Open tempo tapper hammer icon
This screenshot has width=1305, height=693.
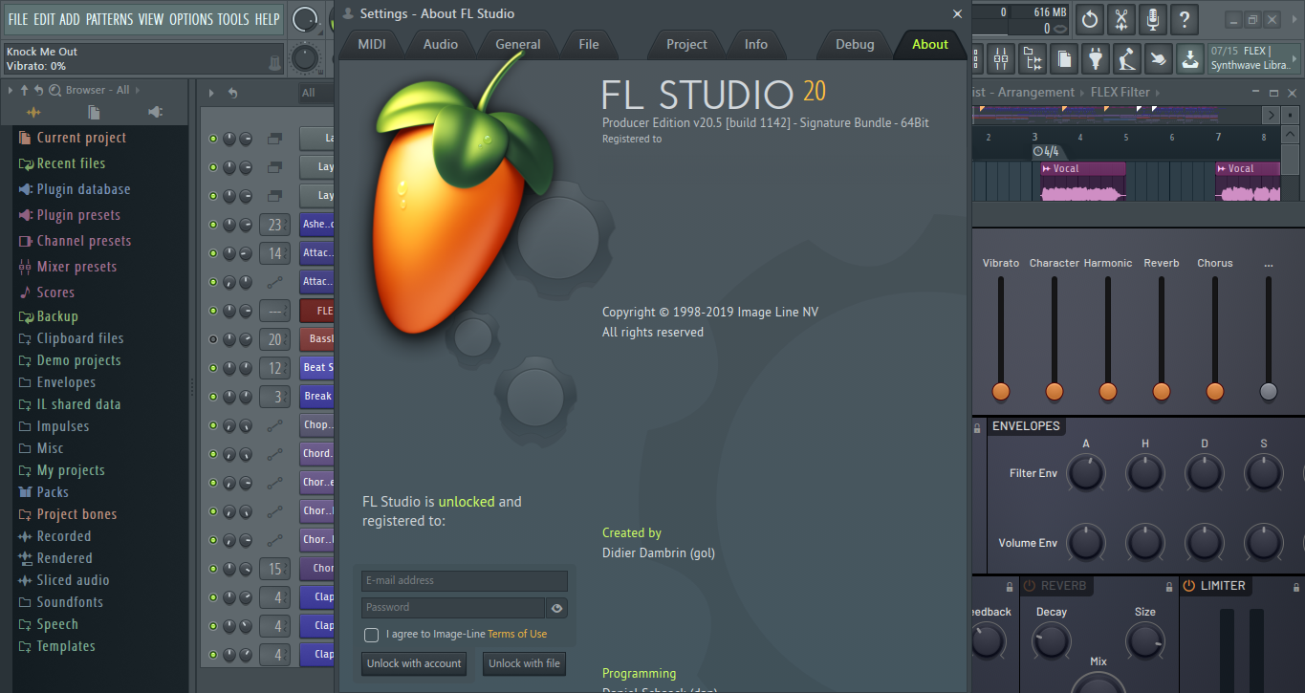(x=1126, y=59)
